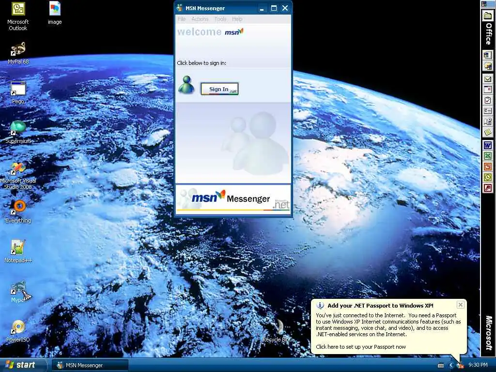The width and height of the screenshot is (496, 372).
Task: Click the MSN Messenger tray icon
Action: click(x=460, y=366)
